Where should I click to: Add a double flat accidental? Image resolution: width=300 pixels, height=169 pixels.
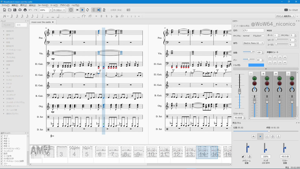(x=117, y=17)
